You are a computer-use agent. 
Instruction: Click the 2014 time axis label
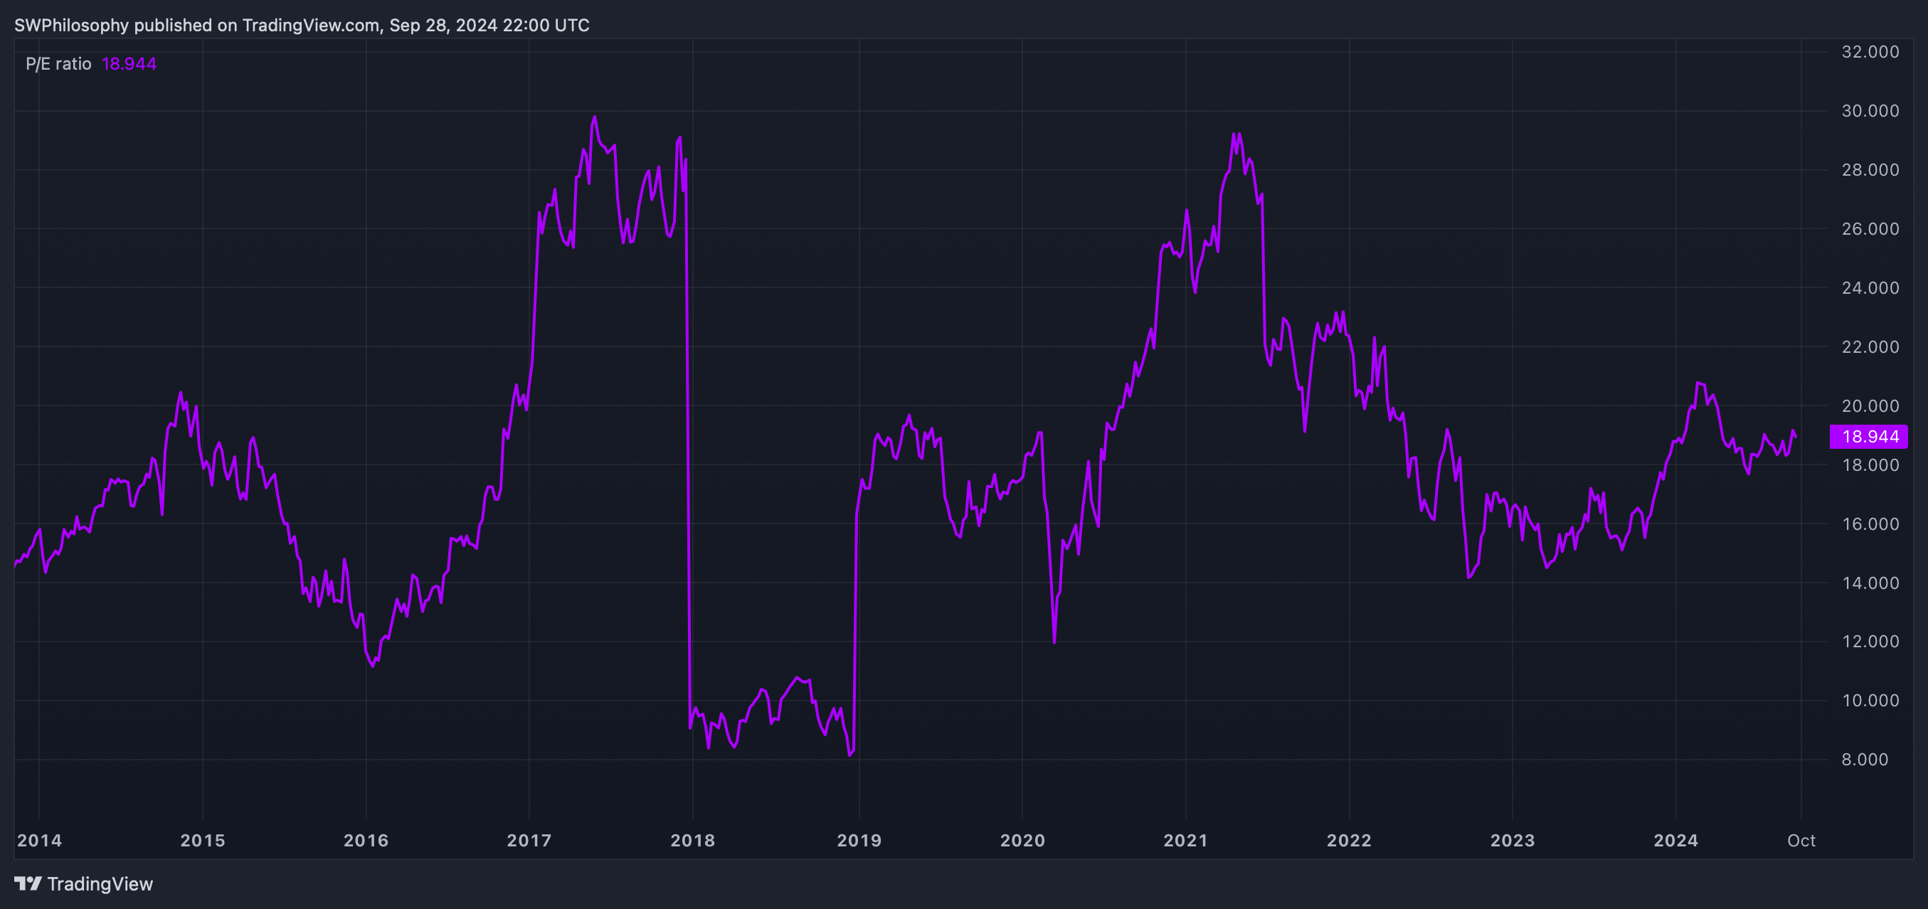[x=39, y=840]
